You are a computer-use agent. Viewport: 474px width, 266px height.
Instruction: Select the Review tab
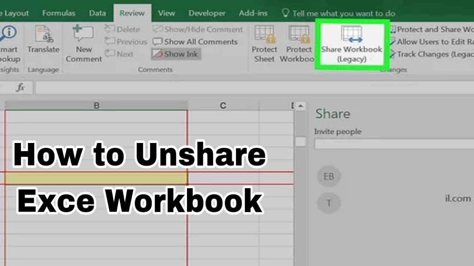click(132, 13)
